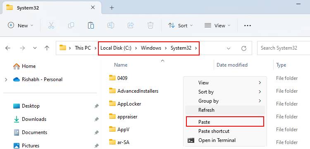Click the Copy icon in toolbar
Viewport: 310px width, 149px height.
pos(71,26)
